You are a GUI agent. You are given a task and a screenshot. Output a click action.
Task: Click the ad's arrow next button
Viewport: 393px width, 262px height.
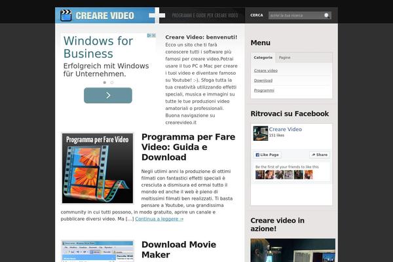pyautogui.click(x=108, y=95)
